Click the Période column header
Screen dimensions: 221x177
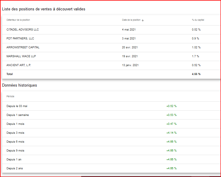coord(10,96)
